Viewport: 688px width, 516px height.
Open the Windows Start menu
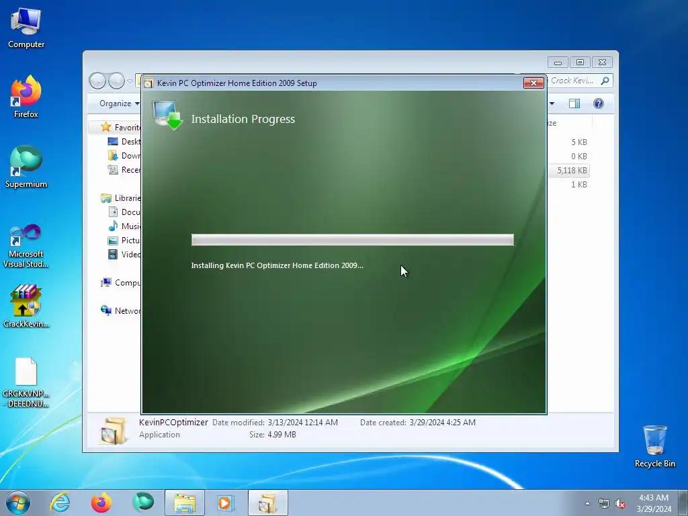(x=18, y=503)
